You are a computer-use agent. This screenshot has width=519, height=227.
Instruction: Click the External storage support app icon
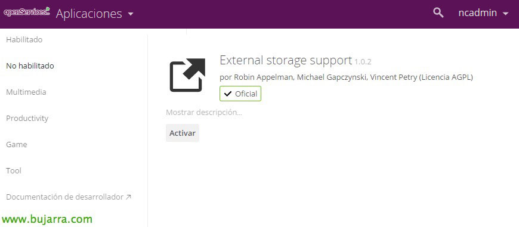click(x=187, y=75)
